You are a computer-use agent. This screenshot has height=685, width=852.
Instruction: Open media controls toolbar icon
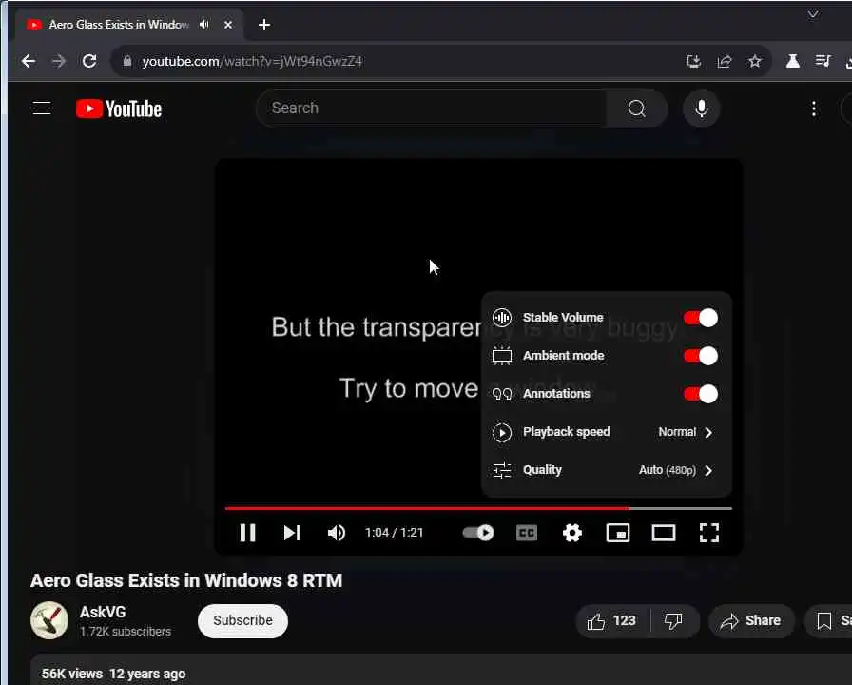point(823,61)
